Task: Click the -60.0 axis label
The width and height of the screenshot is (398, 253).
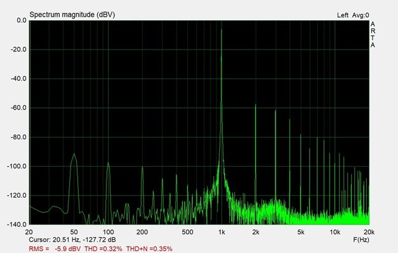Action: pyautogui.click(x=18, y=108)
